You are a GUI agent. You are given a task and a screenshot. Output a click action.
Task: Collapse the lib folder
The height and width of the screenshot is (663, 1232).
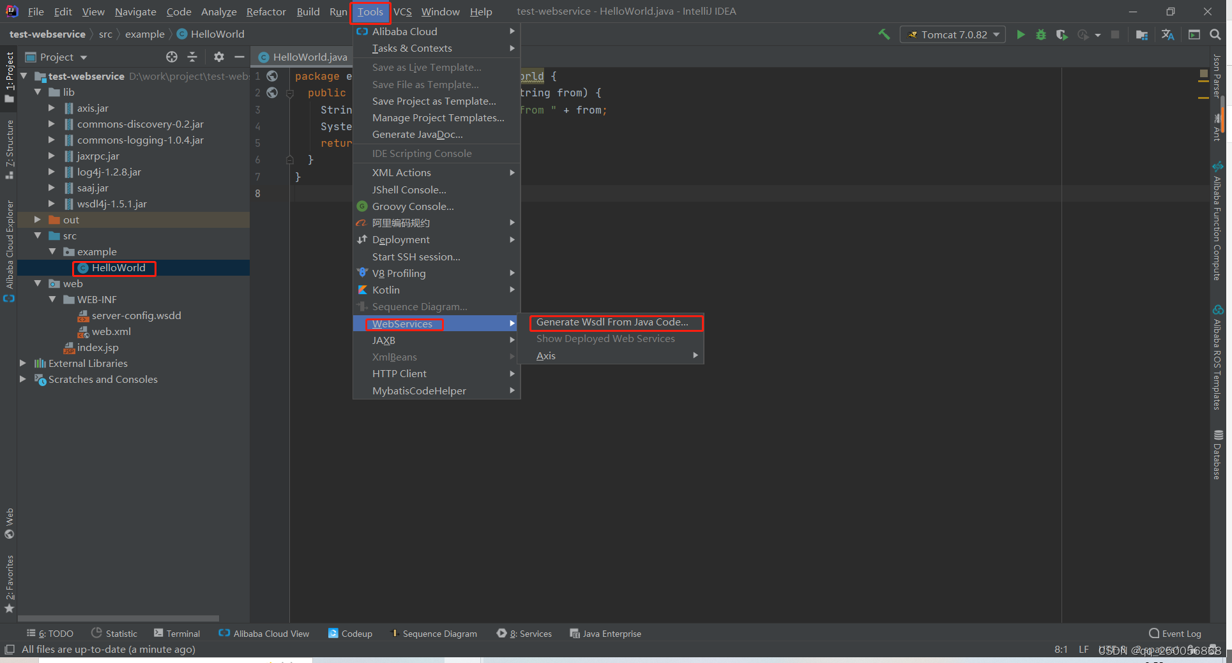[x=38, y=92]
